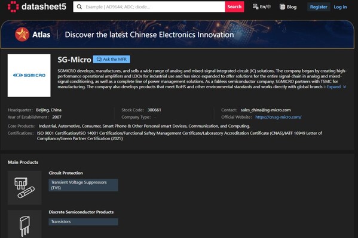This screenshot has width=358, height=238.
Task: Open the Circuit Protection heading
Action: [66, 173]
